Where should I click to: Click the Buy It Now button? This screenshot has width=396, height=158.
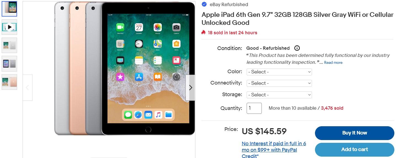(355, 133)
